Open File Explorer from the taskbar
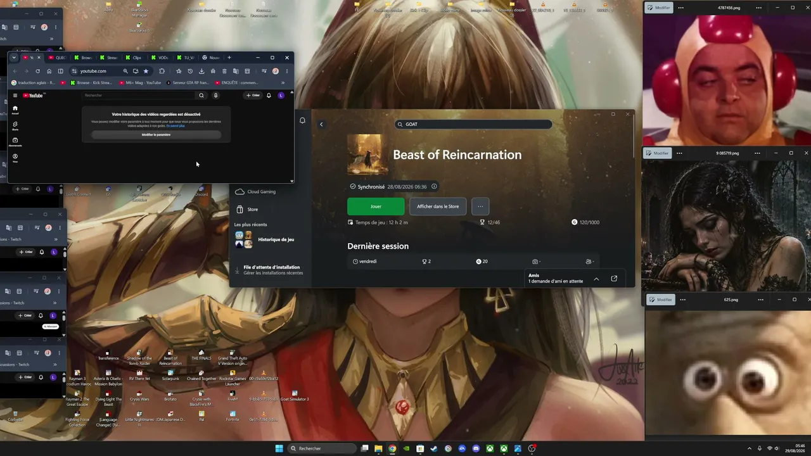 tap(378, 448)
